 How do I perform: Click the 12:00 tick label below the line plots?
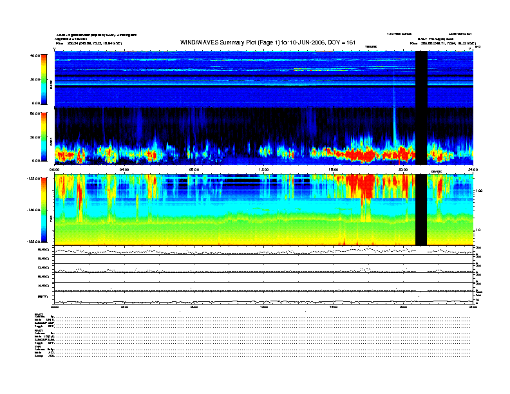click(264, 306)
